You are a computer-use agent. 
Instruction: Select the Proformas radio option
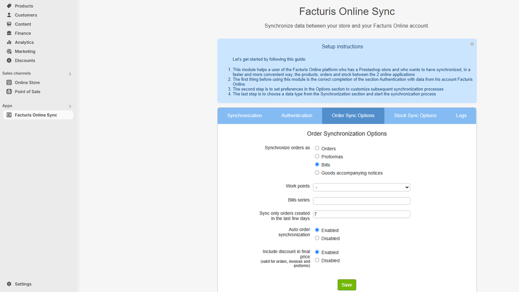317,157
